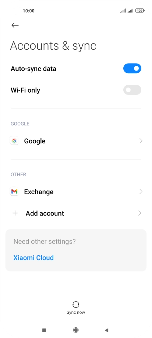Viewport: 152px width, 338px height.
Task: Tap the square recent apps navigation icon
Action: (x=44, y=330)
